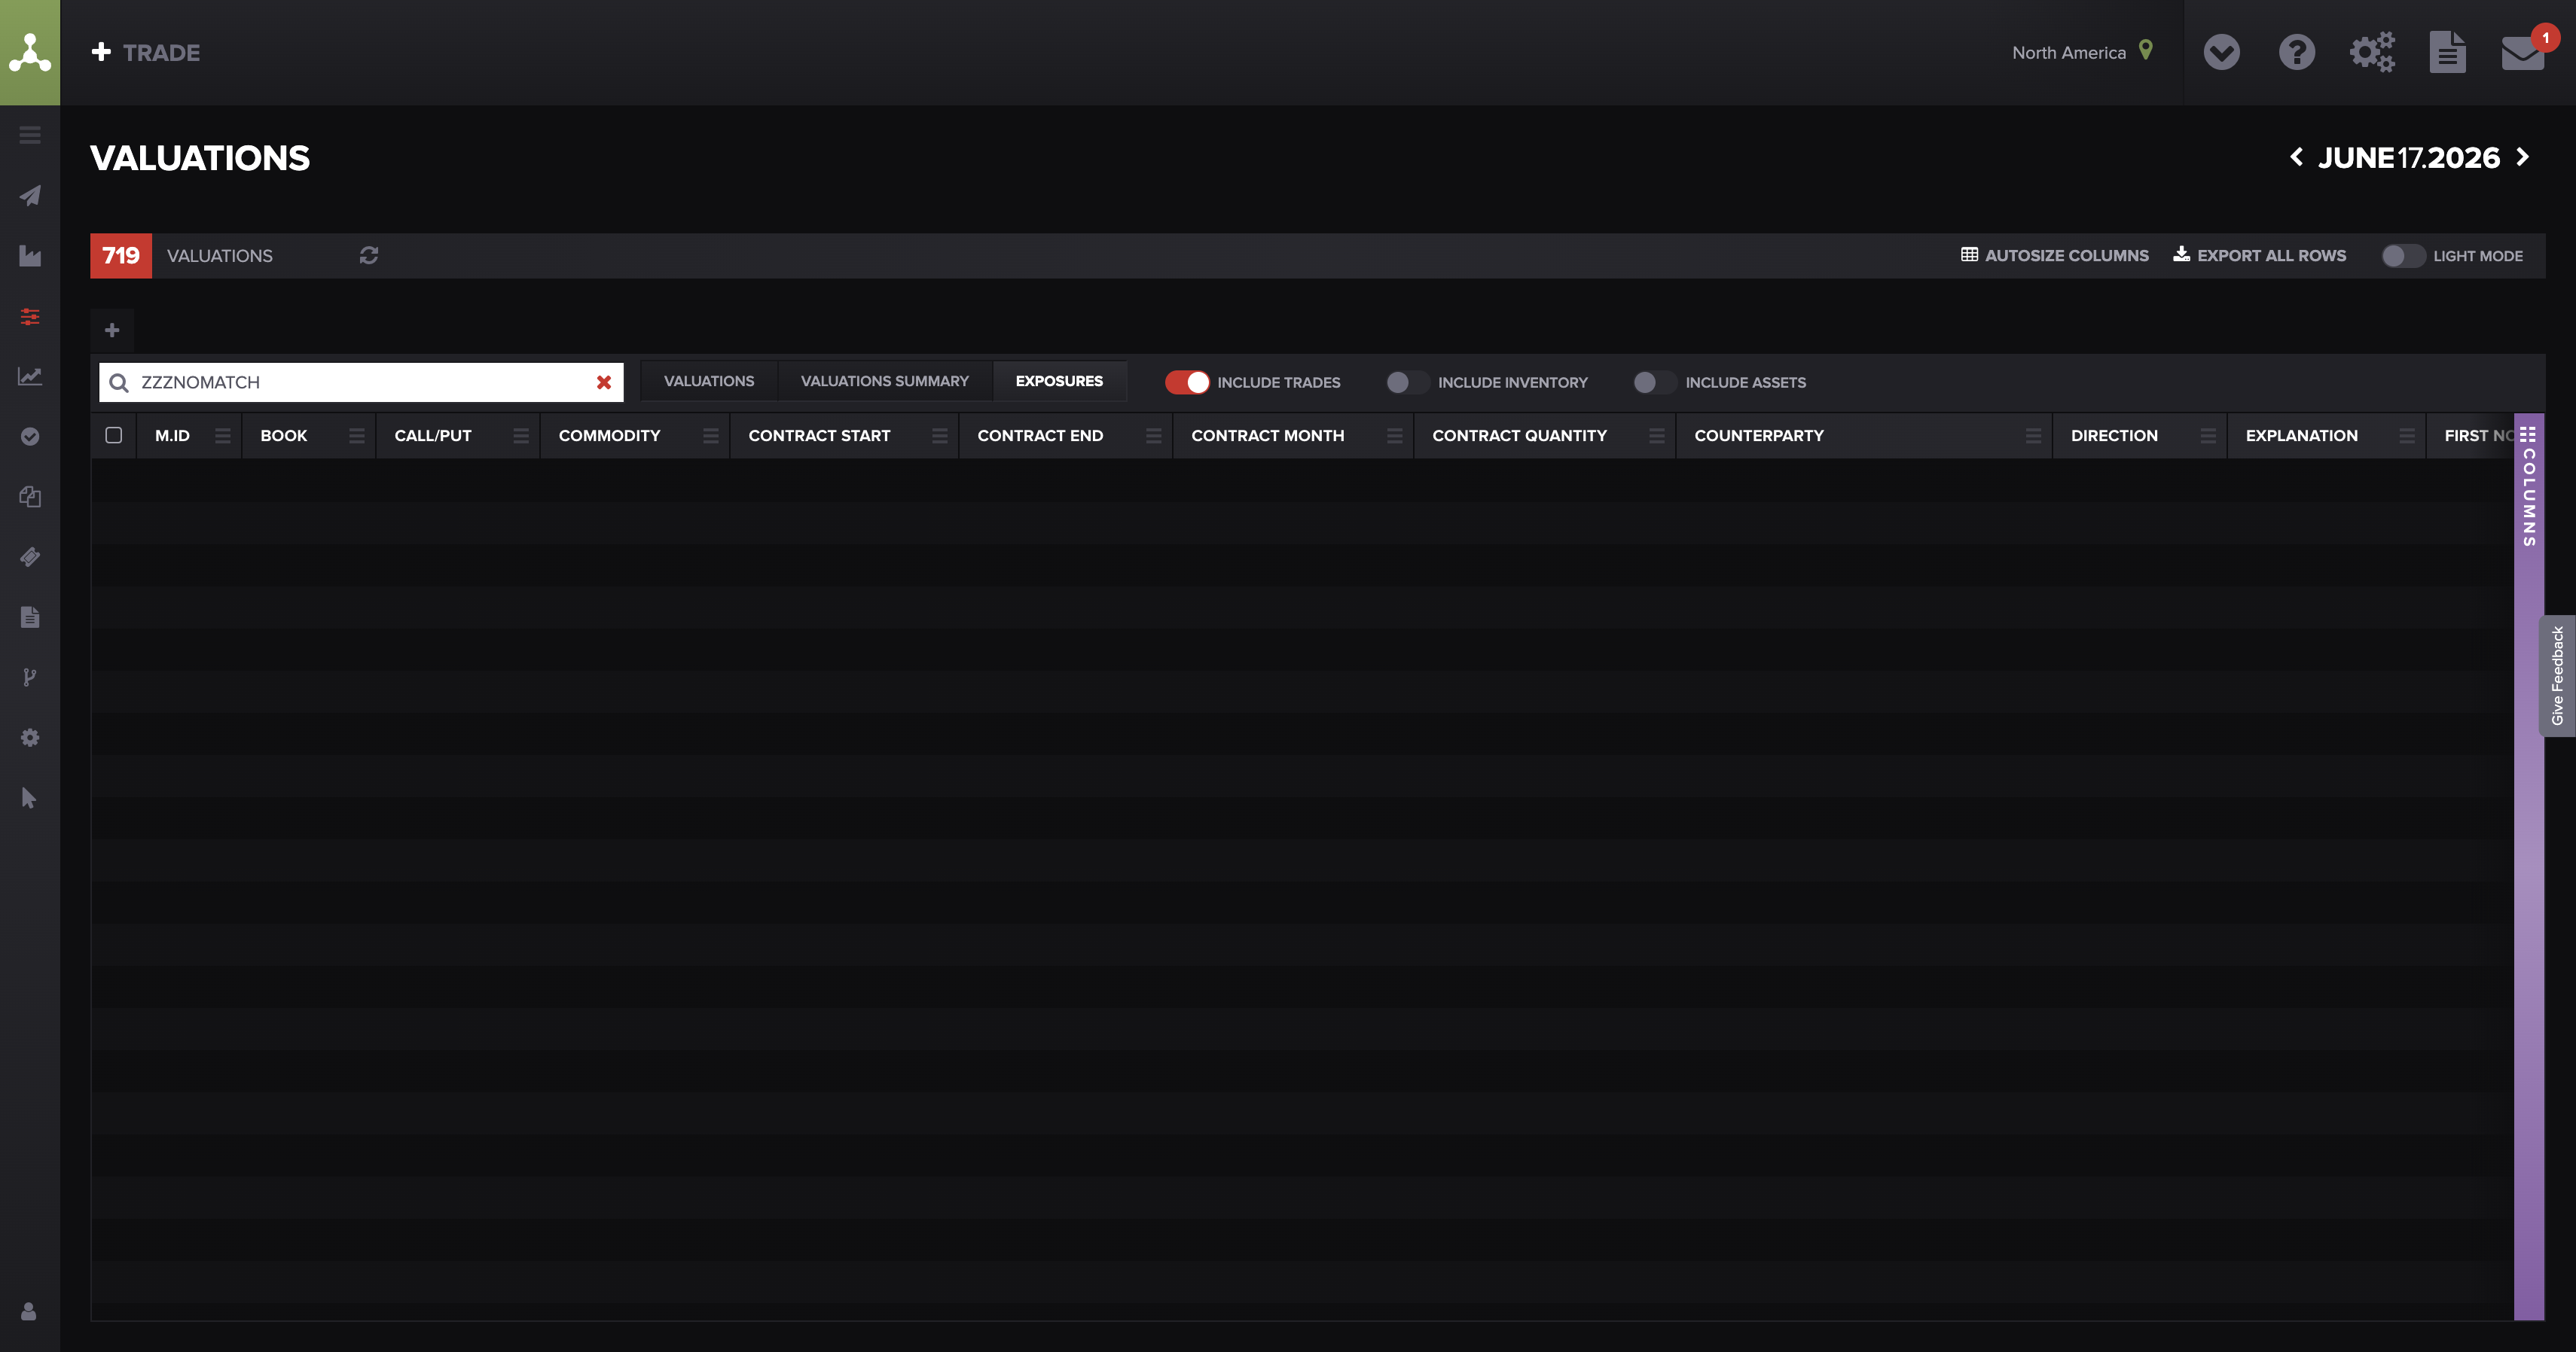Click the June 17.2026 date label
The image size is (2576, 1352).
coord(2409,157)
